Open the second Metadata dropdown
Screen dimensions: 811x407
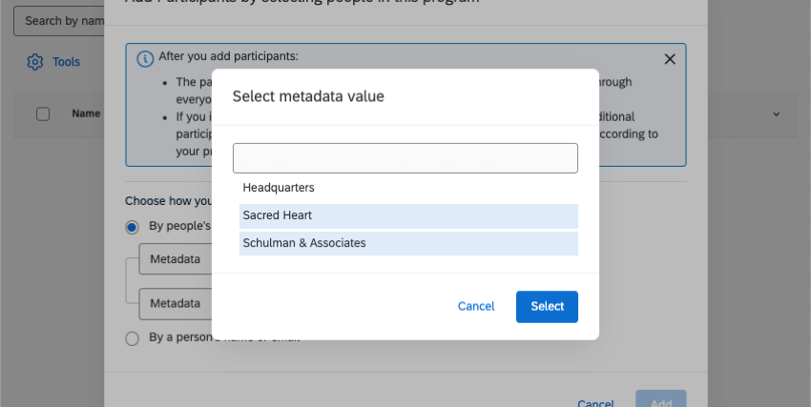click(x=176, y=304)
